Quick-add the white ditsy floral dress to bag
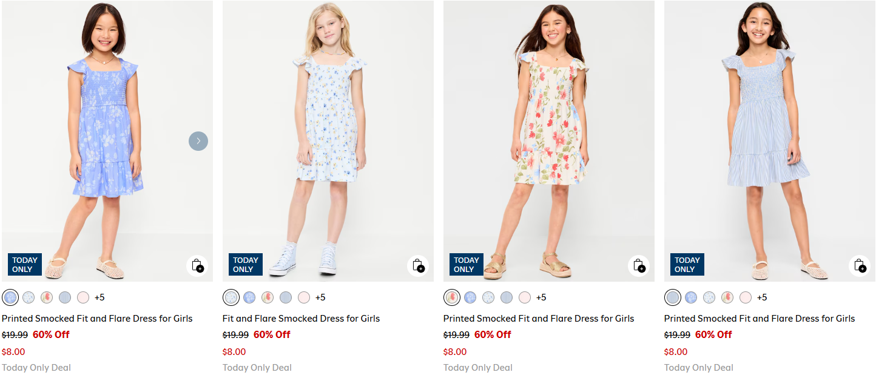Screen dimensions: 876x378 (418, 265)
